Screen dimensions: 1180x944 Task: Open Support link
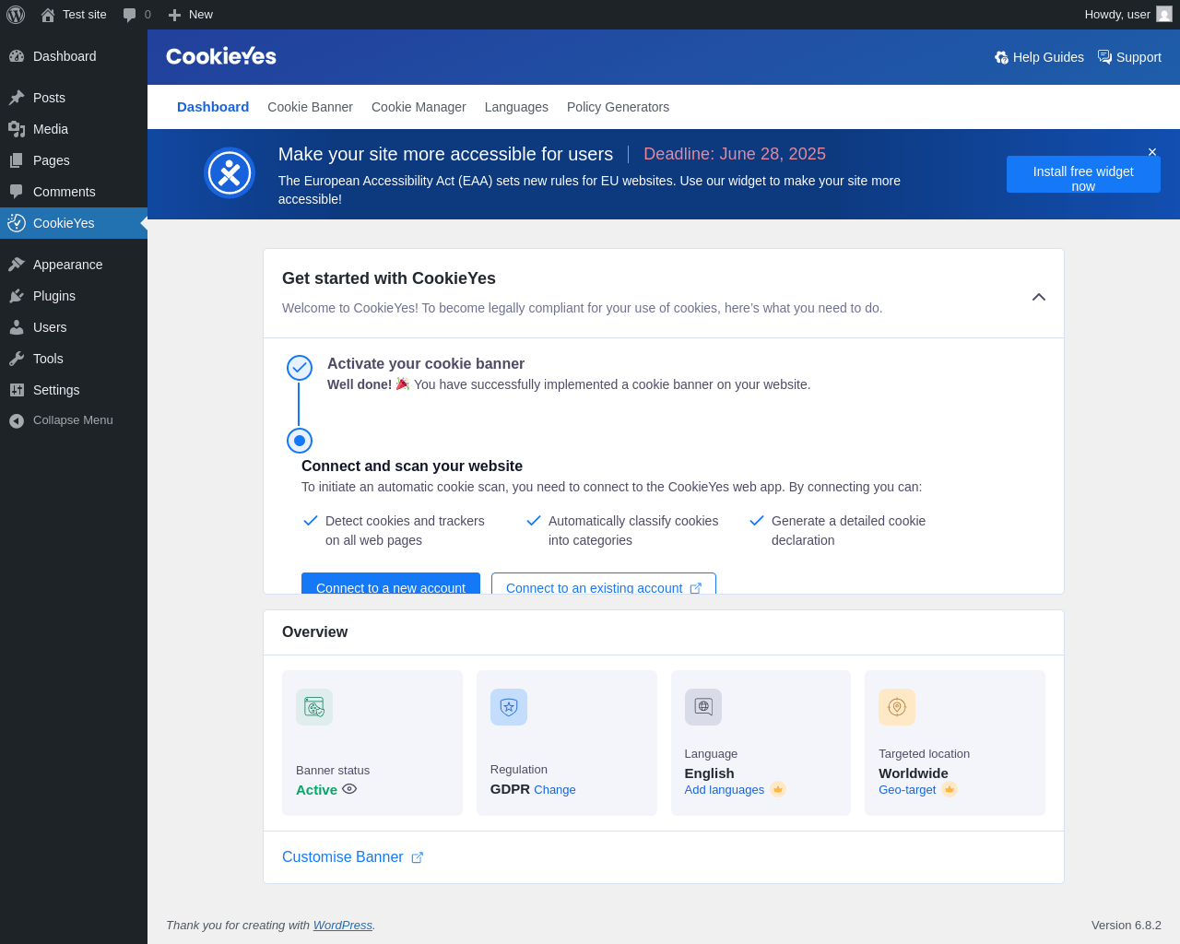1129,57
